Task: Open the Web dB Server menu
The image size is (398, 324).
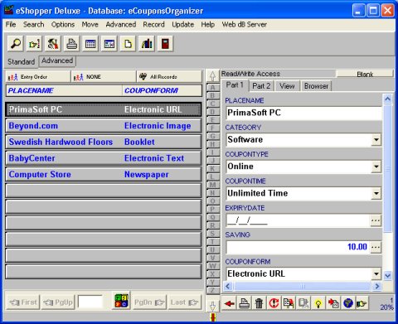Action: click(244, 25)
